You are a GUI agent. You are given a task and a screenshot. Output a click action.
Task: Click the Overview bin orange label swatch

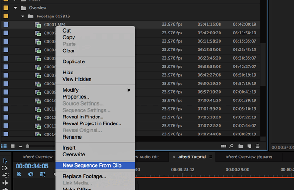pyautogui.click(x=6, y=8)
